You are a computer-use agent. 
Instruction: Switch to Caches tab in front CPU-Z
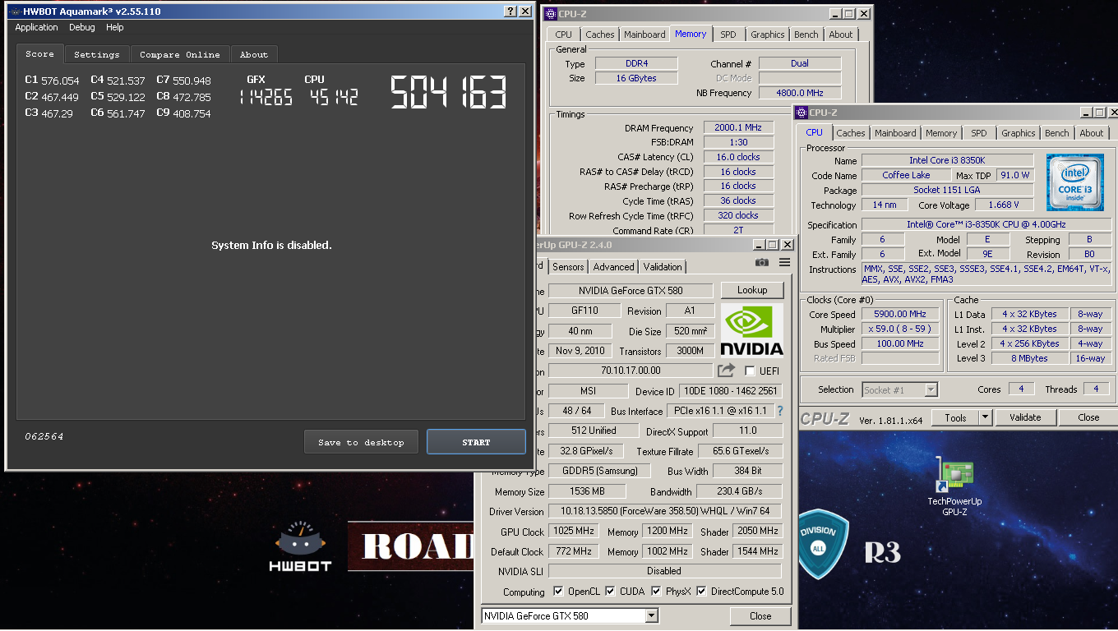pos(851,133)
